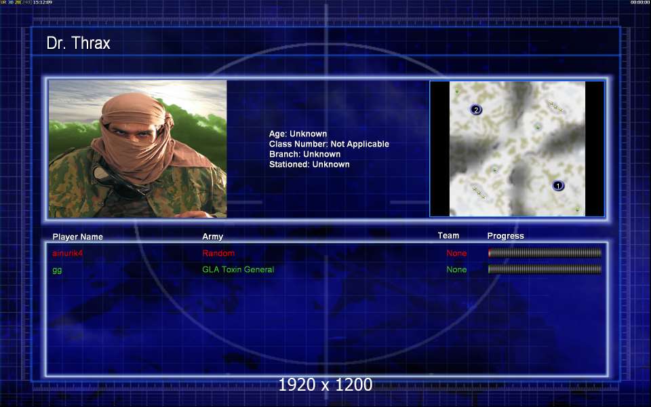The image size is (651, 407).
Task: Click the "Army" column header
Action: point(212,236)
